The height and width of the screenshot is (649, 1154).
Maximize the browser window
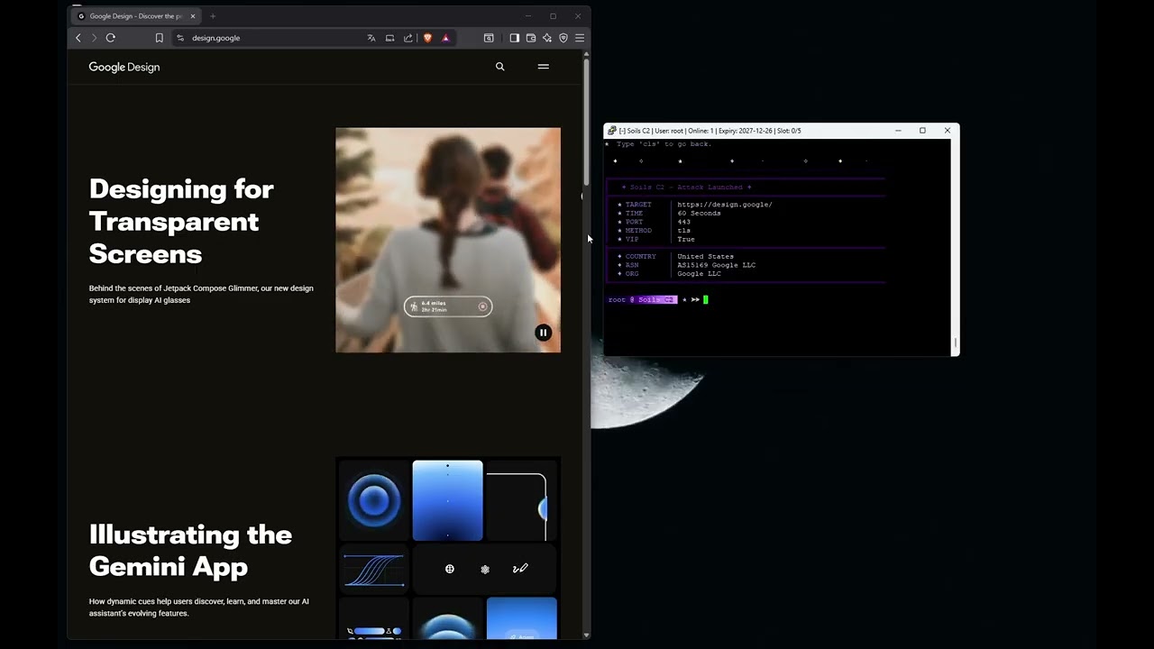553,16
